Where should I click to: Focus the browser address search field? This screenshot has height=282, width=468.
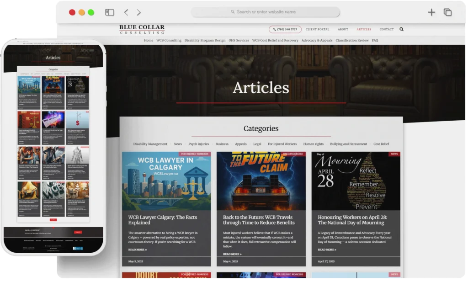coord(266,12)
